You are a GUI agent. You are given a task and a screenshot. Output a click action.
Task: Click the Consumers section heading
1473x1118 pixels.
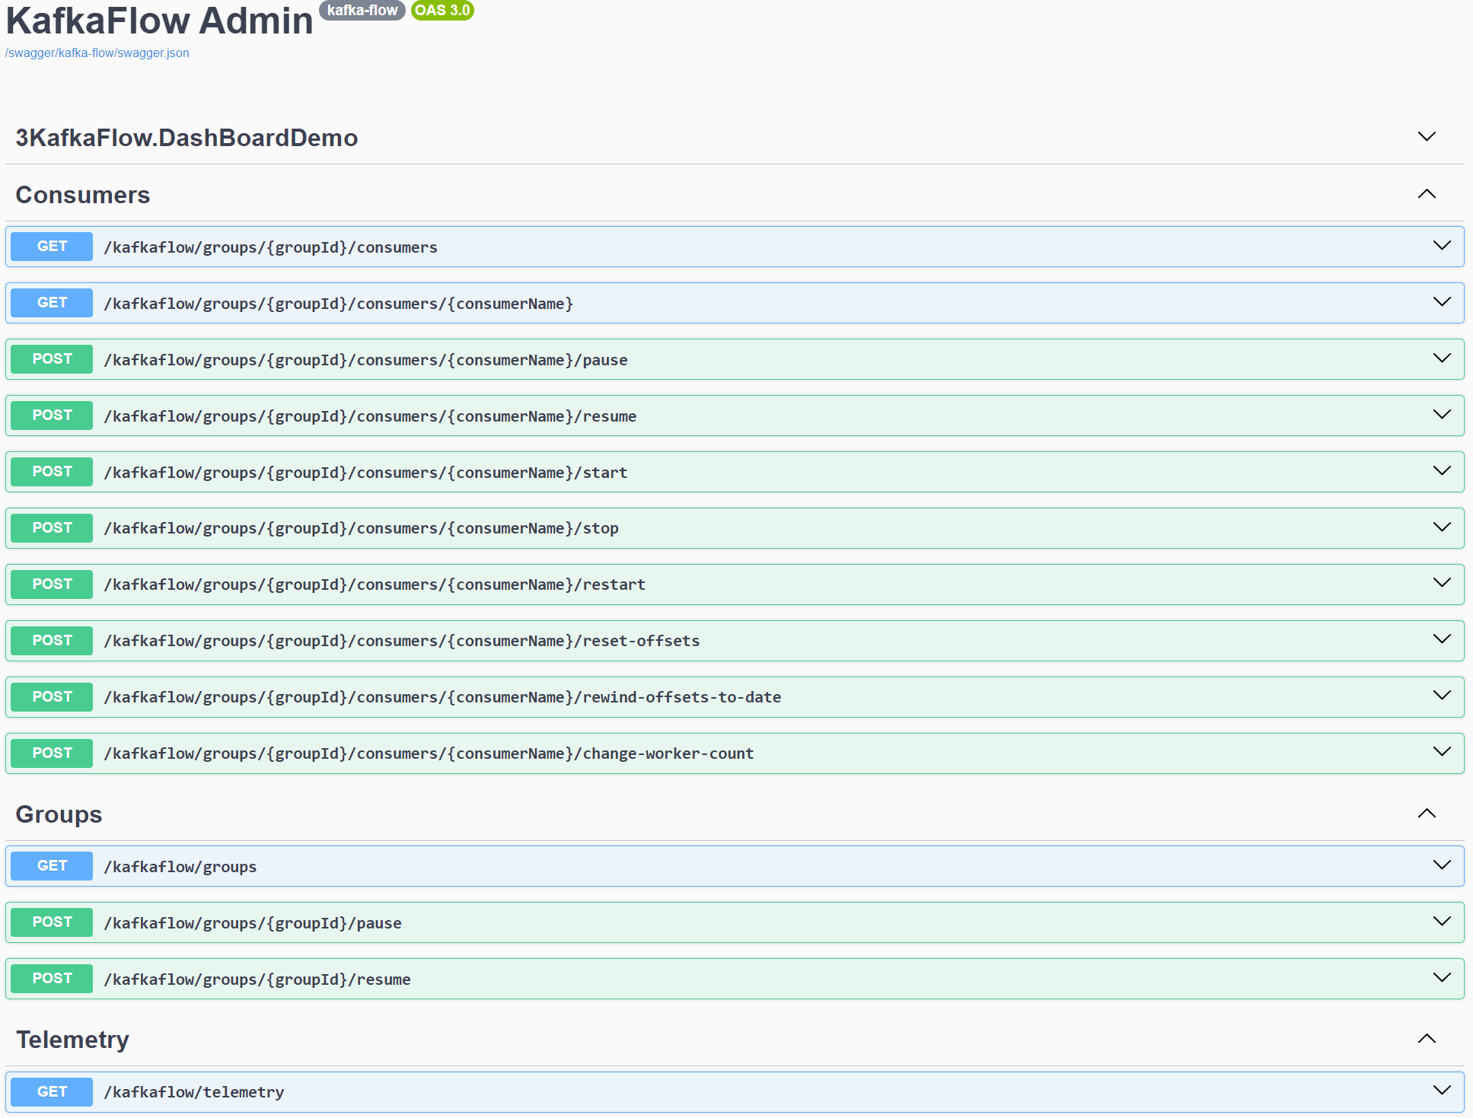pyautogui.click(x=83, y=195)
